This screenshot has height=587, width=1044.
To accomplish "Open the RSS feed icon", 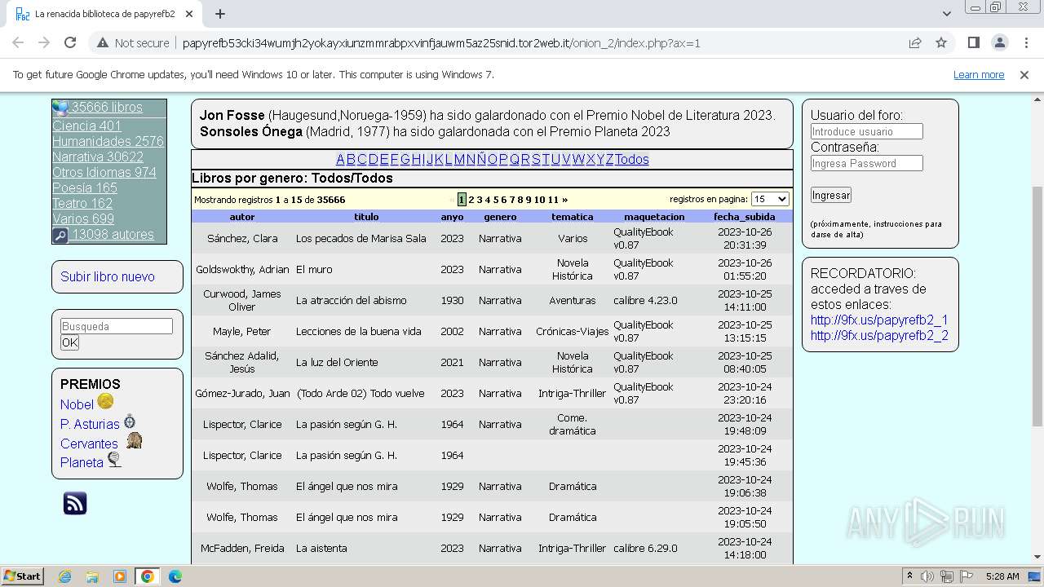I will (x=75, y=503).
